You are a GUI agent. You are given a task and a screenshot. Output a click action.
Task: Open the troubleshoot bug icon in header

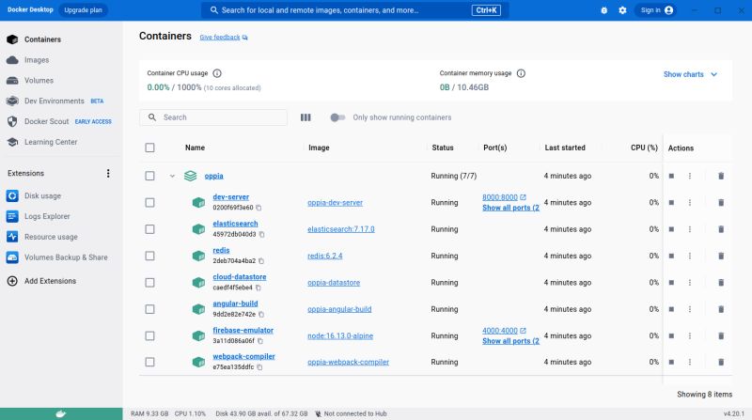pos(603,10)
